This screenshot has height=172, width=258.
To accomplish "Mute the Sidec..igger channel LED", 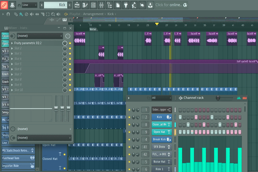I will pyautogui.click(x=129, y=110).
